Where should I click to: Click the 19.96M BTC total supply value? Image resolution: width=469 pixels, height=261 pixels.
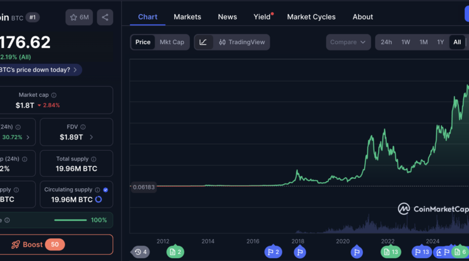tap(77, 169)
